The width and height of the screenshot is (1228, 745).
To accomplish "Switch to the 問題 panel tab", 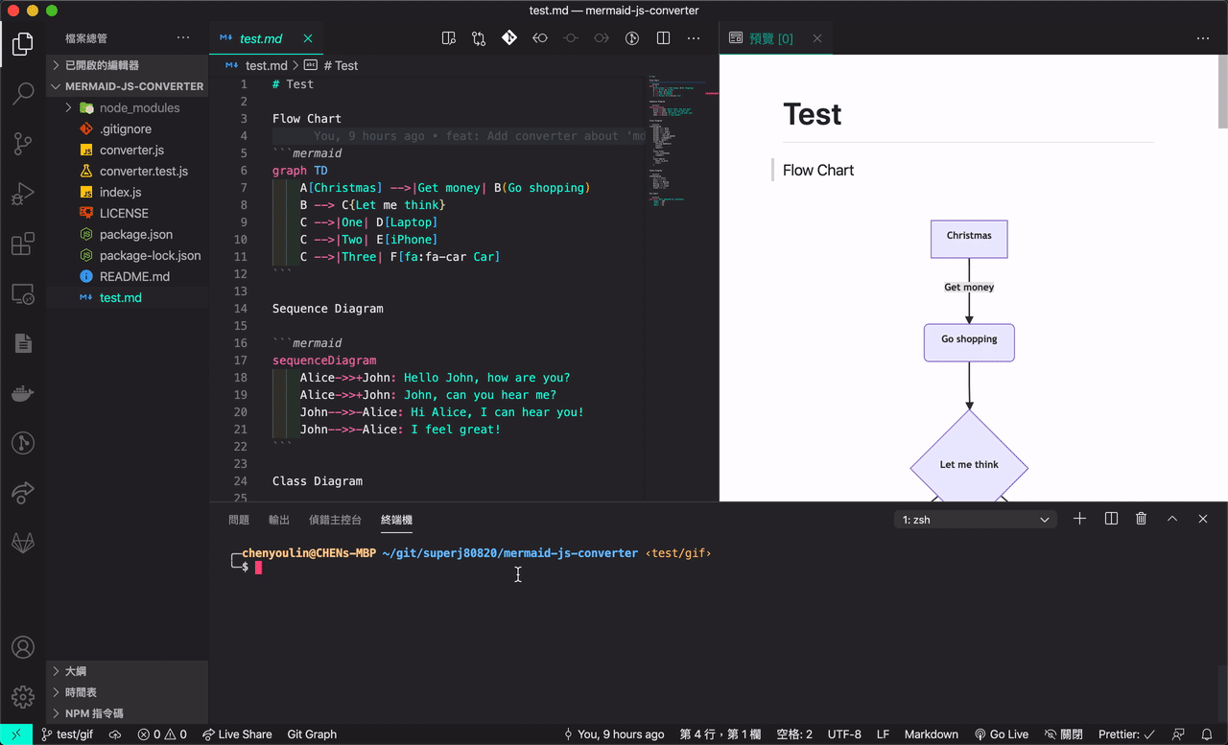I will 239,520.
